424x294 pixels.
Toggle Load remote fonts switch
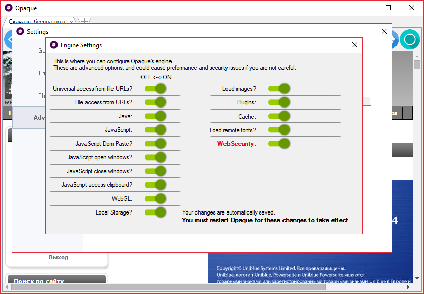point(279,130)
